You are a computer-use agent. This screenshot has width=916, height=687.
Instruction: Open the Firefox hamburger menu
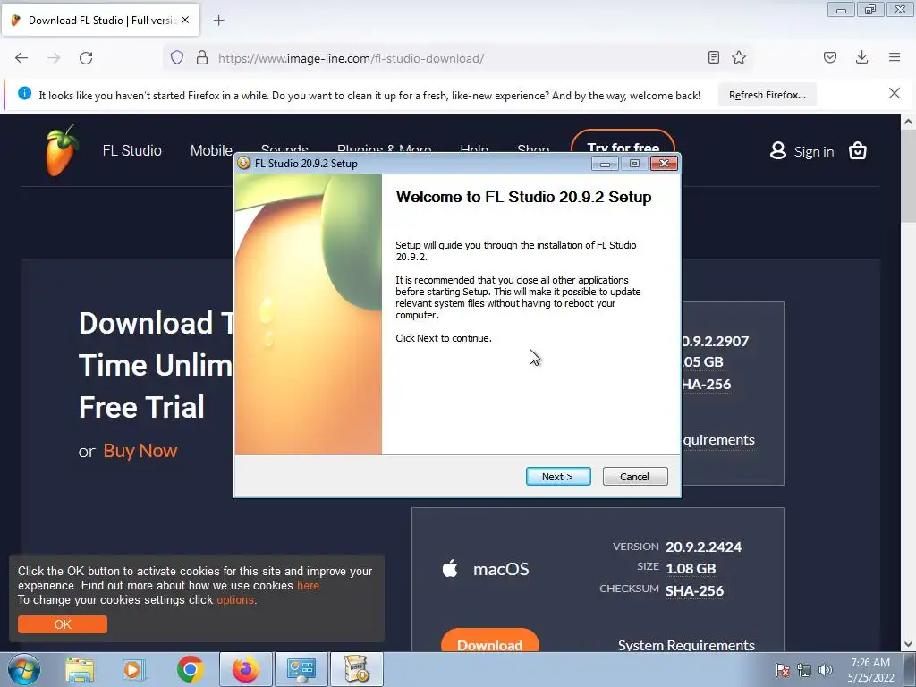[895, 57]
